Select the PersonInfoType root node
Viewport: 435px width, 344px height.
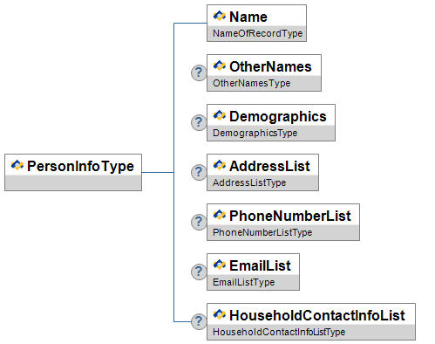click(73, 172)
